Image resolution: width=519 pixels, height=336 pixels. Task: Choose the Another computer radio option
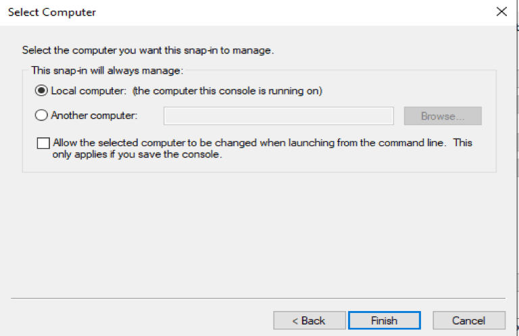click(x=41, y=116)
